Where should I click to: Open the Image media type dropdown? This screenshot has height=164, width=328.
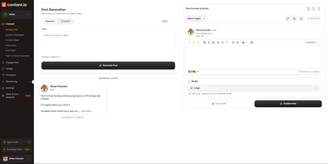click(x=254, y=88)
